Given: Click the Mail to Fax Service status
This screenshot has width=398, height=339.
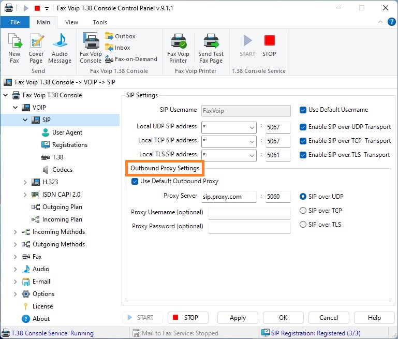Looking at the screenshot, I should pos(175,333).
